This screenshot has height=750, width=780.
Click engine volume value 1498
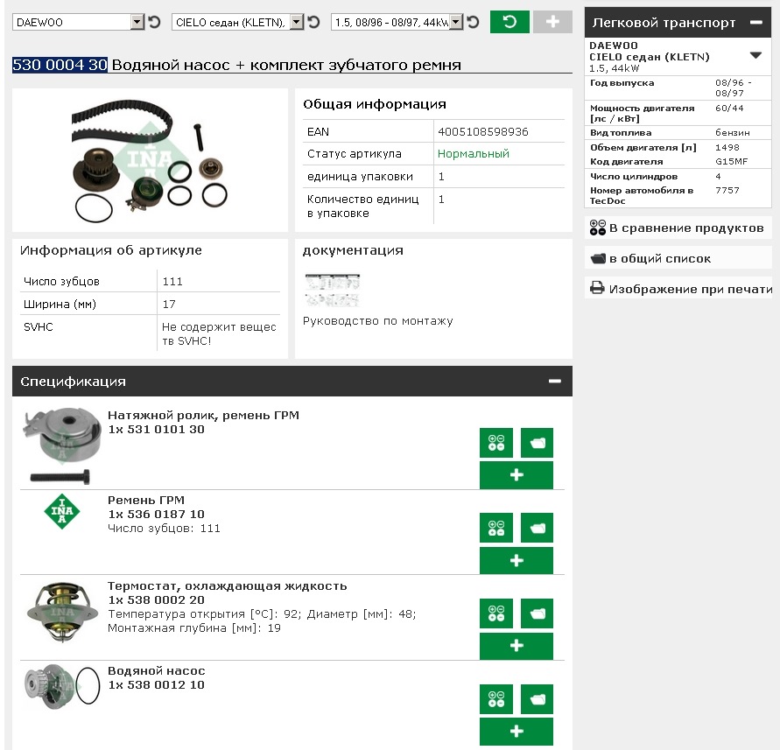pos(727,148)
